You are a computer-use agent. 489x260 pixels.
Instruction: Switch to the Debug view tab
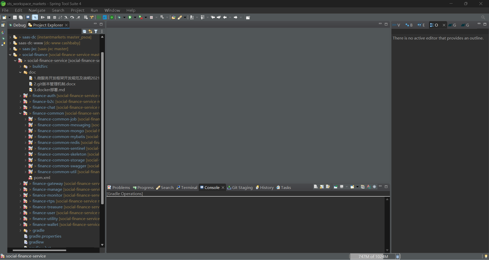pos(17,25)
